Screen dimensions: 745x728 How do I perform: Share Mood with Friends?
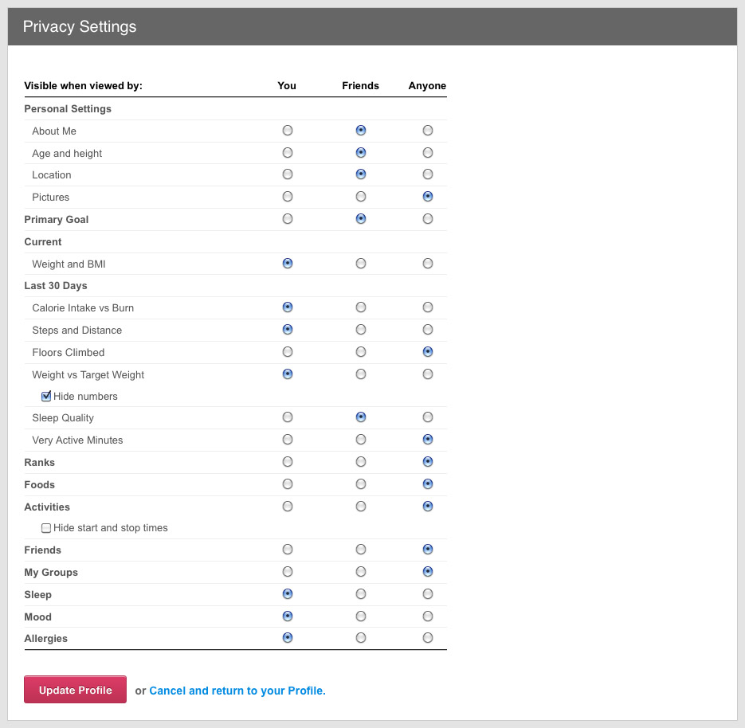pyautogui.click(x=361, y=616)
